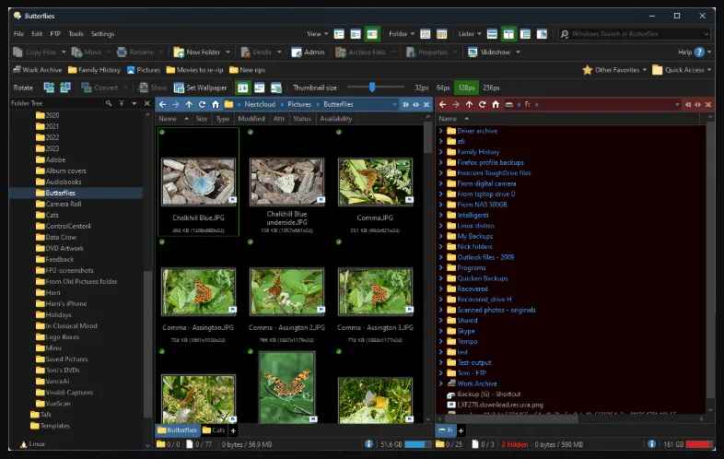Switch to the Cats folder tab
Image resolution: width=724 pixels, height=459 pixels.
coord(214,430)
